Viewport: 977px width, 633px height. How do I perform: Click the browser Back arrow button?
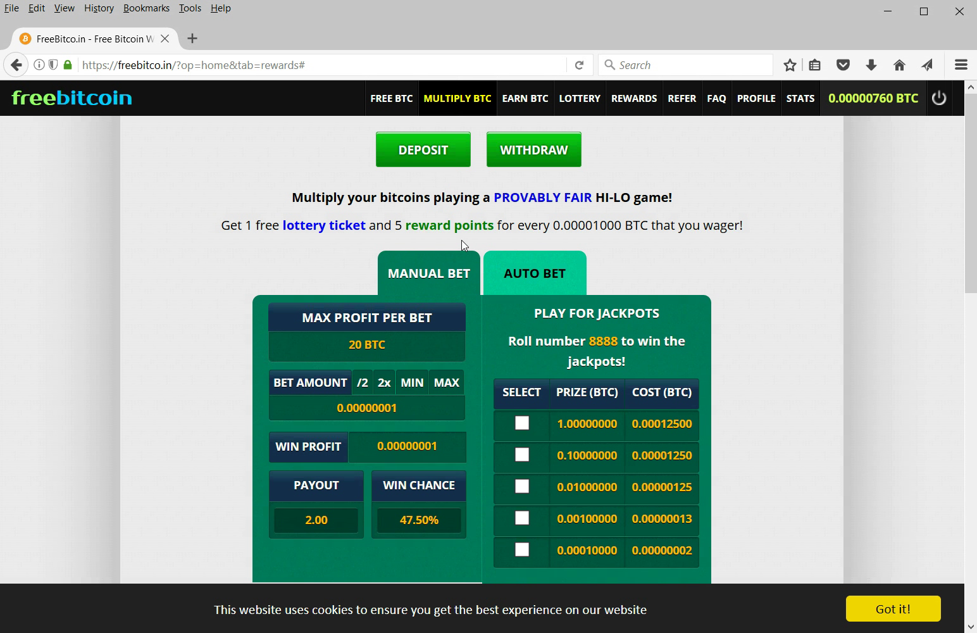(x=16, y=65)
